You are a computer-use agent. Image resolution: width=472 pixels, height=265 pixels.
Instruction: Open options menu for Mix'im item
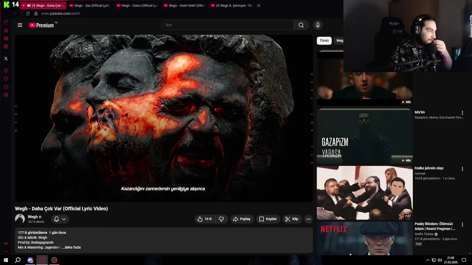point(462,113)
